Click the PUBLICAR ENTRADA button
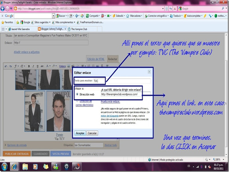Viewport: 229px width, 172px height. [x=17, y=154]
